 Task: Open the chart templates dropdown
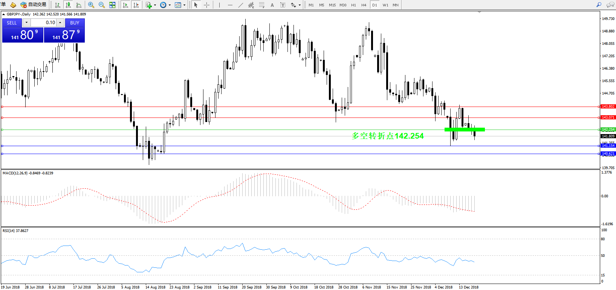pyautogui.click(x=184, y=5)
